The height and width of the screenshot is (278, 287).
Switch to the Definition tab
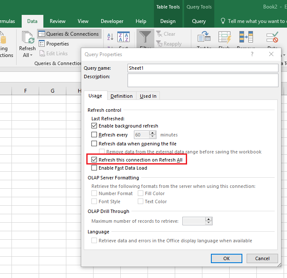pos(122,96)
